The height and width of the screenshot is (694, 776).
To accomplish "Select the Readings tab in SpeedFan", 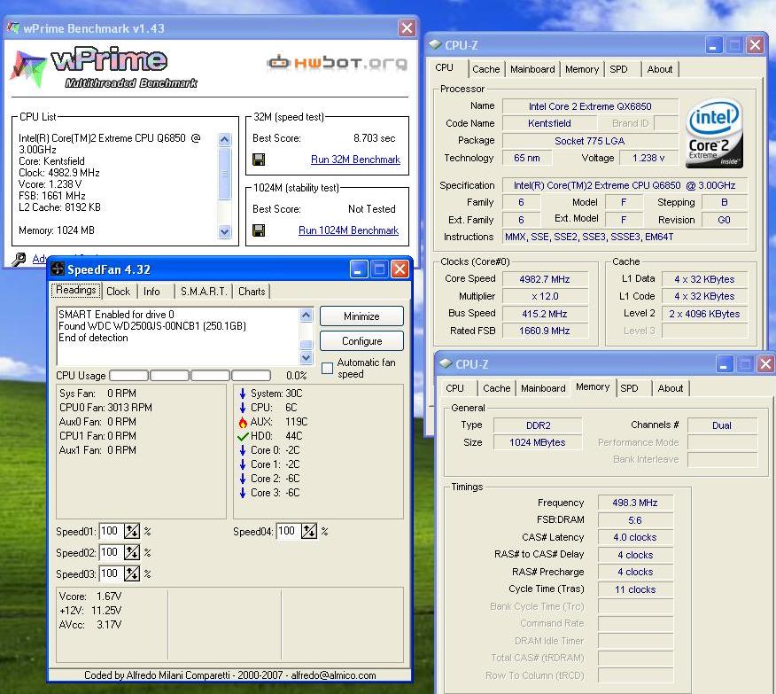I will pyautogui.click(x=75, y=290).
